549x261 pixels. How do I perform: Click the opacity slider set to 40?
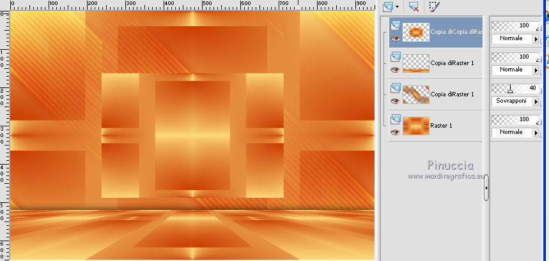point(515,89)
